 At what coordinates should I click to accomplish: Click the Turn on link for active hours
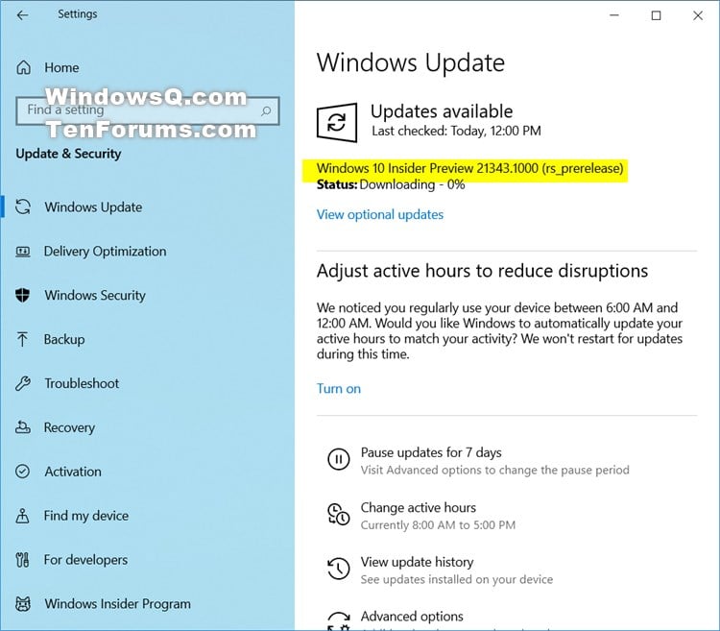339,389
